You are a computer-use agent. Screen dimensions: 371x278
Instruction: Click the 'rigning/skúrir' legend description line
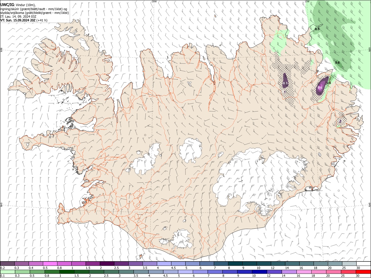click(x=34, y=9)
